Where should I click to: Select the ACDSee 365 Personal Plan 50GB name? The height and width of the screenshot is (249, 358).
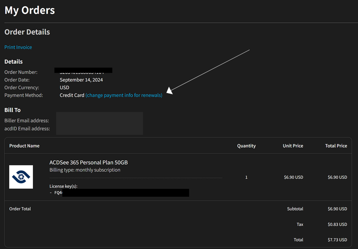[89, 162]
